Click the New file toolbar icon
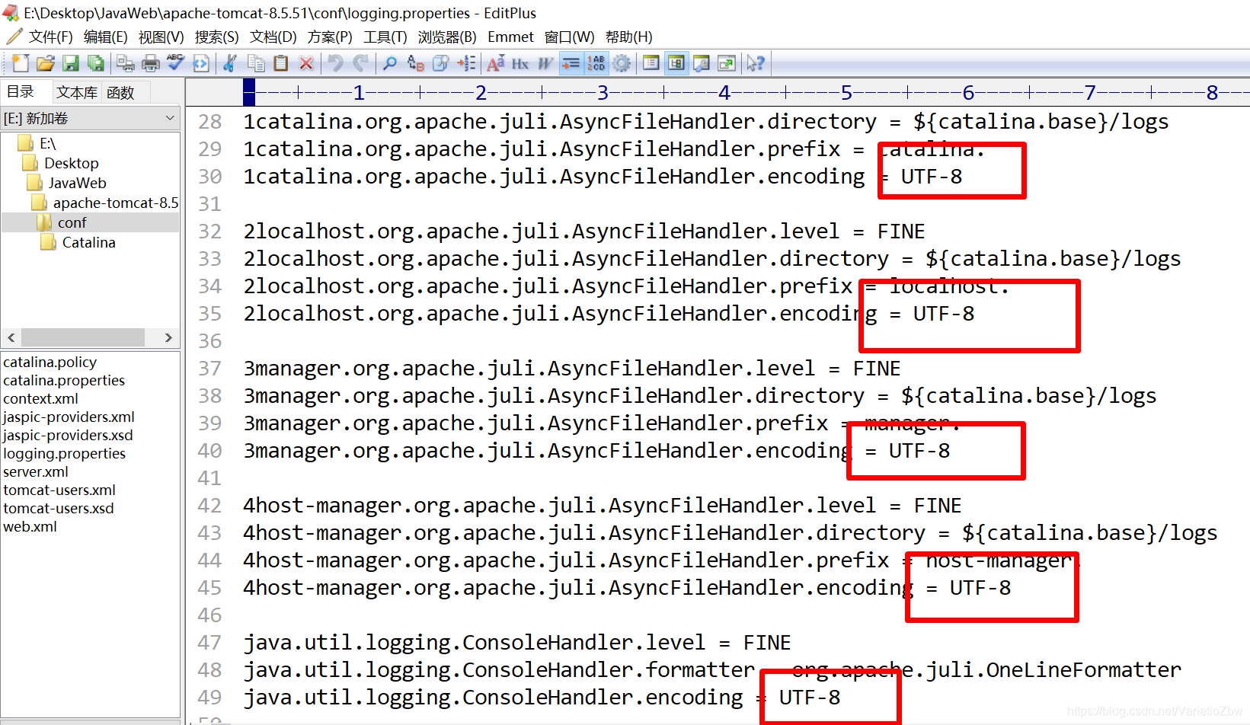 (21, 63)
